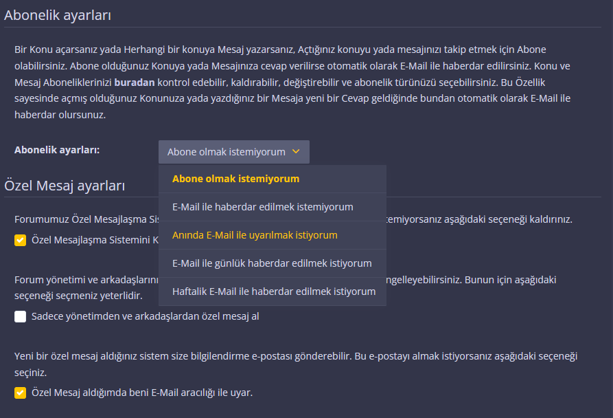Click the 'Abonelik ayarları' section heading
This screenshot has width=613, height=418.
pos(58,15)
